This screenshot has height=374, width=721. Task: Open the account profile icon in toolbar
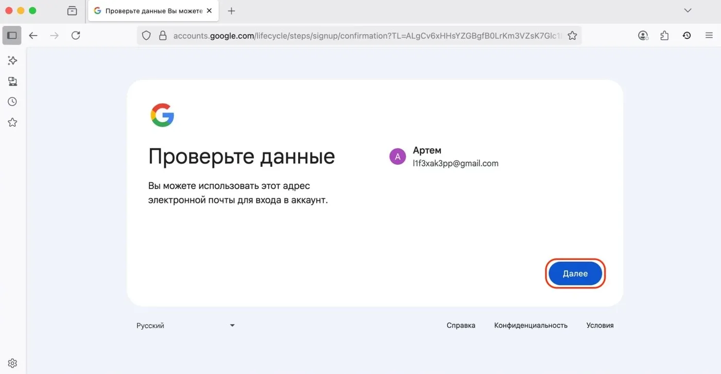tap(643, 36)
